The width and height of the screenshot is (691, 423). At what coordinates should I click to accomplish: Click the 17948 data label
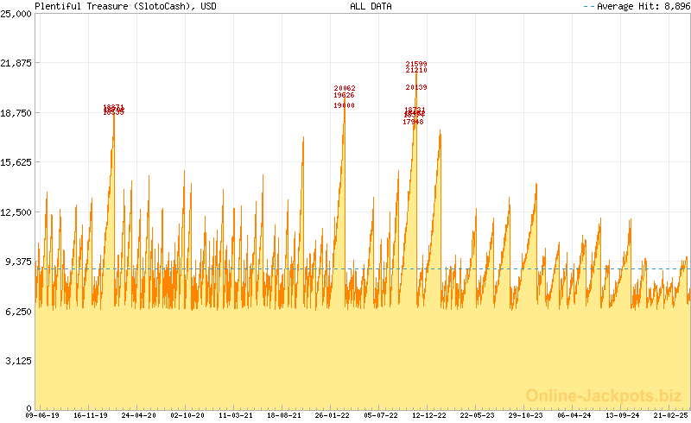413,122
